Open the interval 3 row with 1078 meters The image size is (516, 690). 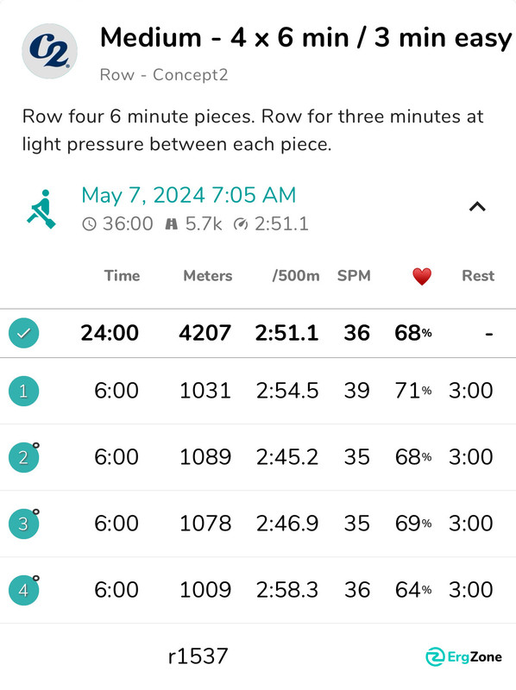tap(258, 524)
